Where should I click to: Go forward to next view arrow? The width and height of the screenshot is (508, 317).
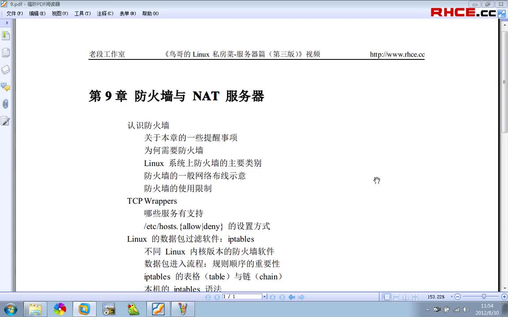pyautogui.click(x=301, y=297)
